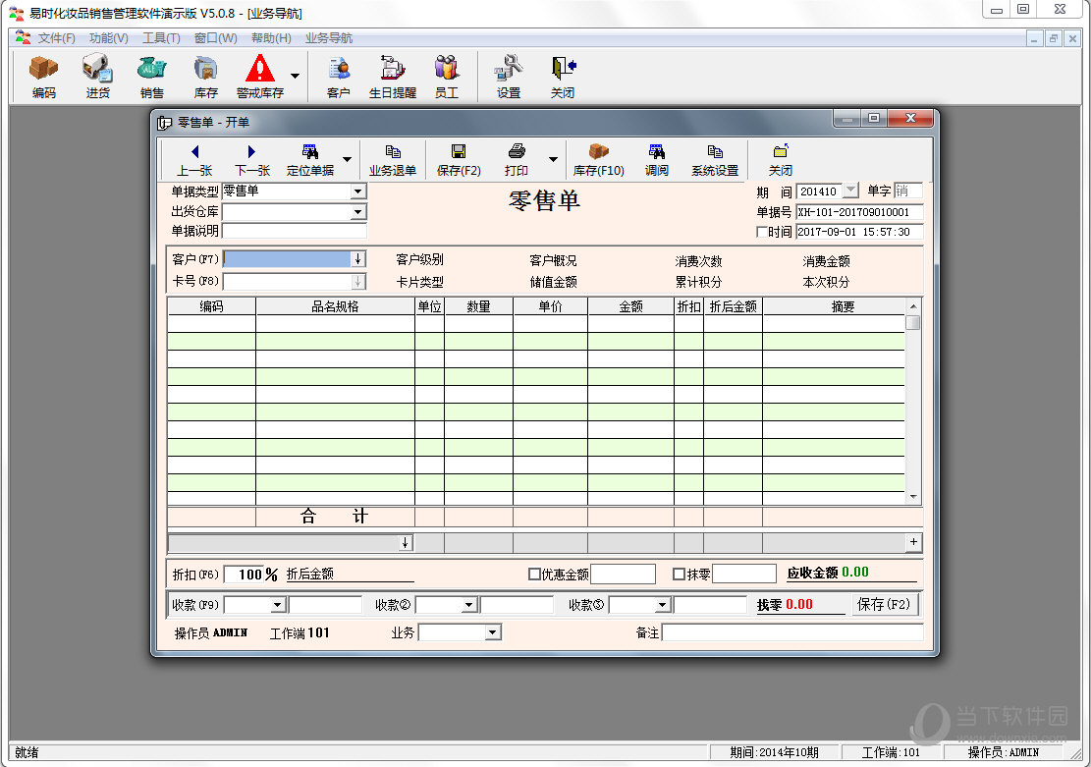The image size is (1091, 767).
Task: Click the 定位单据 locate document icon
Action: [309, 159]
